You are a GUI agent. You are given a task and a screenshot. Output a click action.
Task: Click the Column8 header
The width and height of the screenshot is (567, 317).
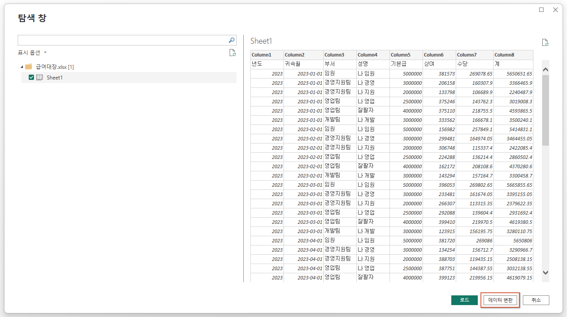tap(513, 55)
